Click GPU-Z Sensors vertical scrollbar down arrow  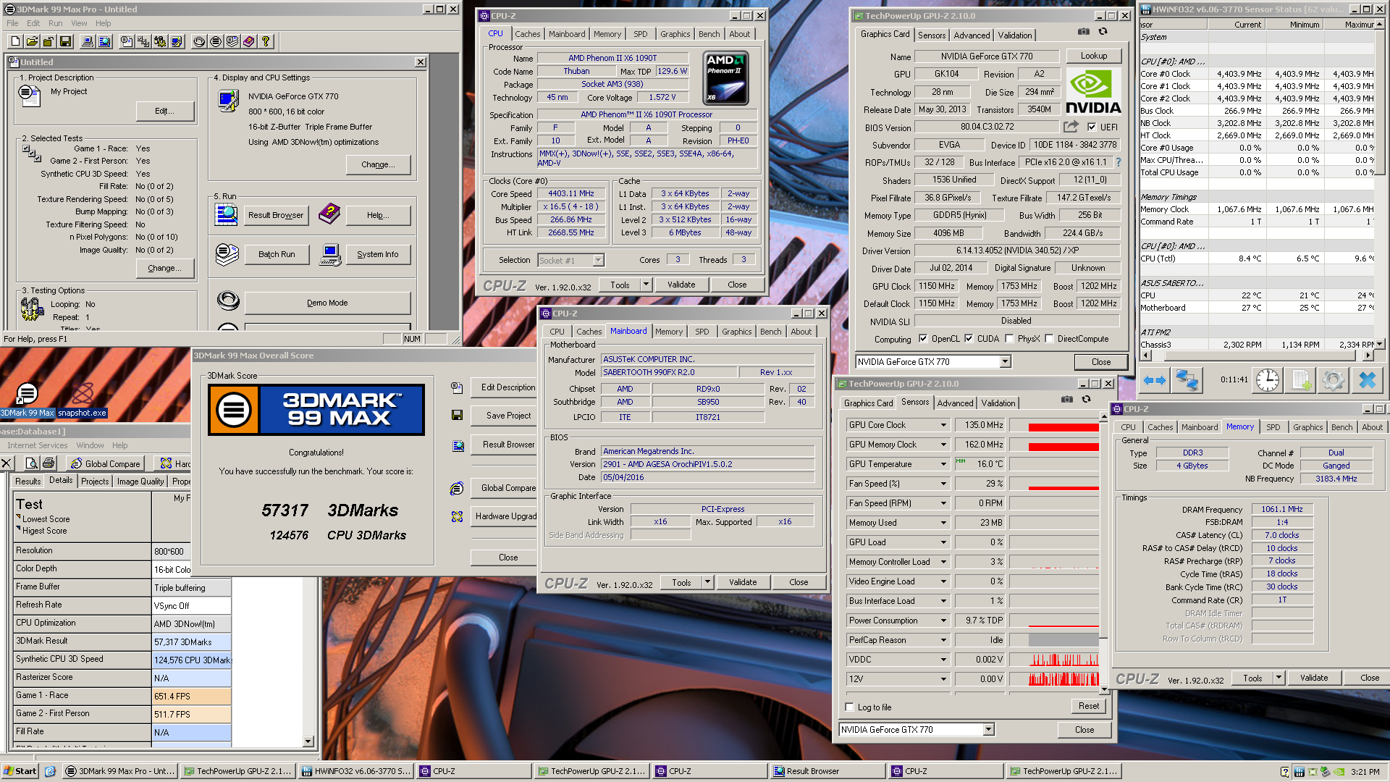pos(1103,688)
